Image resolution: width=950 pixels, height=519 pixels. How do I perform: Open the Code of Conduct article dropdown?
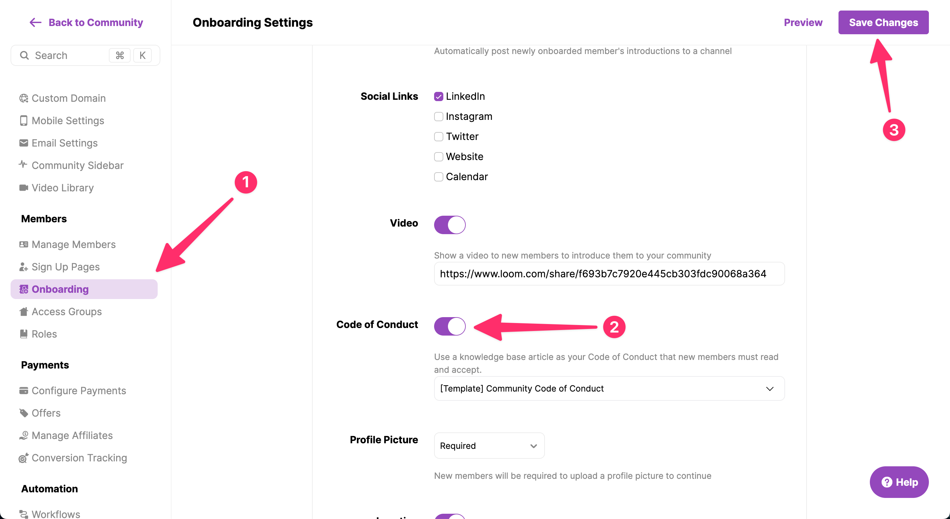point(609,389)
